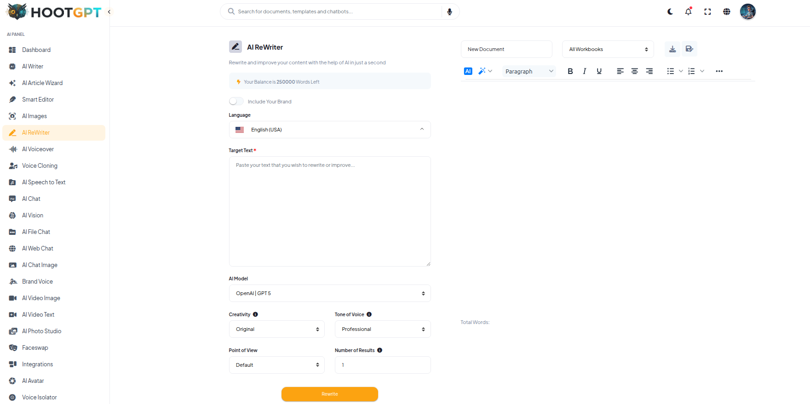The width and height of the screenshot is (810, 404).
Task: Switch to fullscreen with the expand icon
Action: click(707, 11)
